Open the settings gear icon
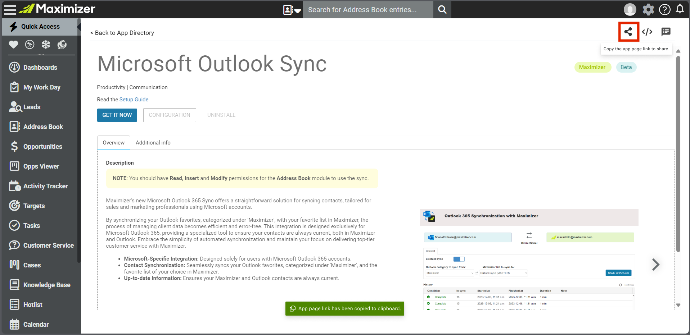Screen dimensions: 690x335 pyautogui.click(x=648, y=9)
